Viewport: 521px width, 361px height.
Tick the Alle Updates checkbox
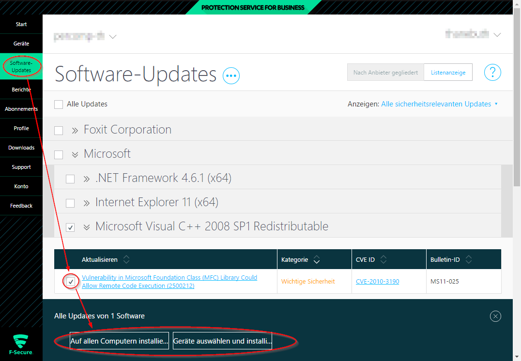(x=59, y=104)
